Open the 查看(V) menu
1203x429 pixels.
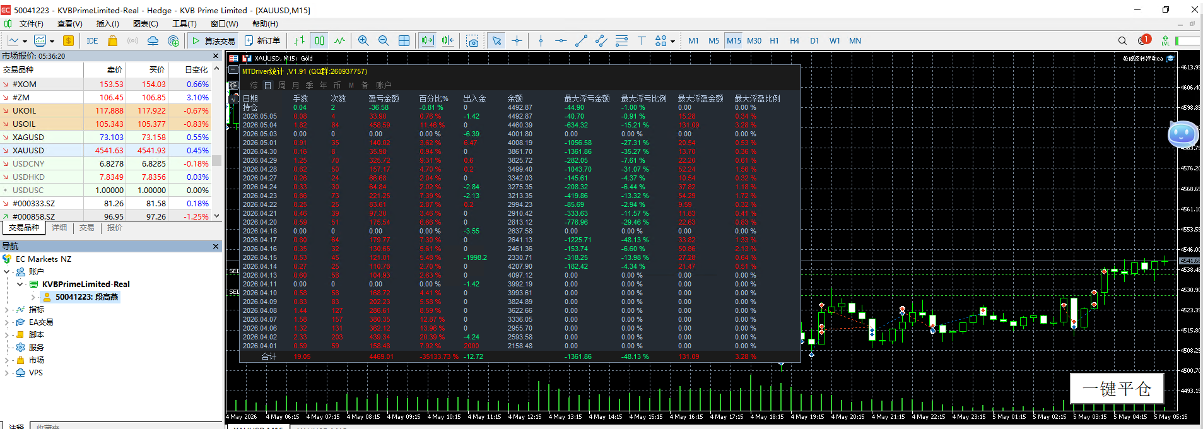69,24
